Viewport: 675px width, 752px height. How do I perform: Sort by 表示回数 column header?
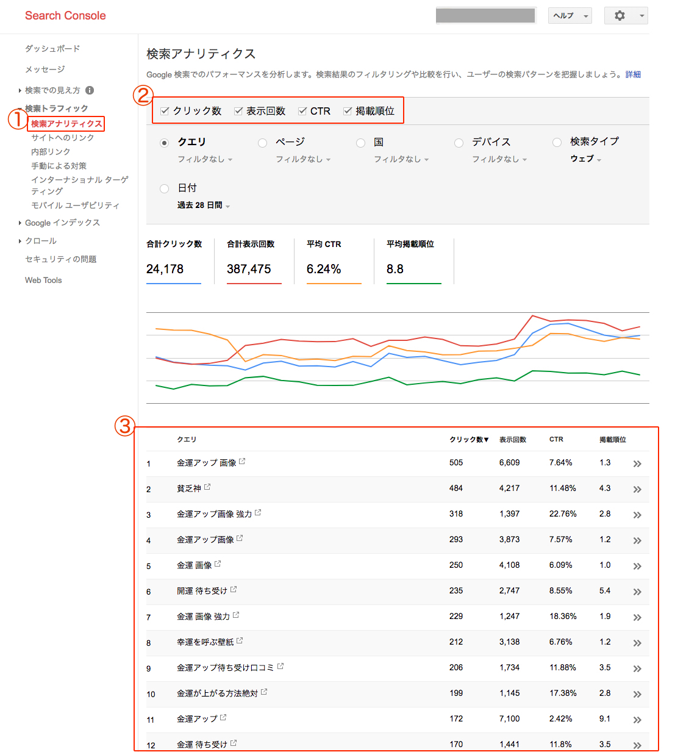[513, 440]
